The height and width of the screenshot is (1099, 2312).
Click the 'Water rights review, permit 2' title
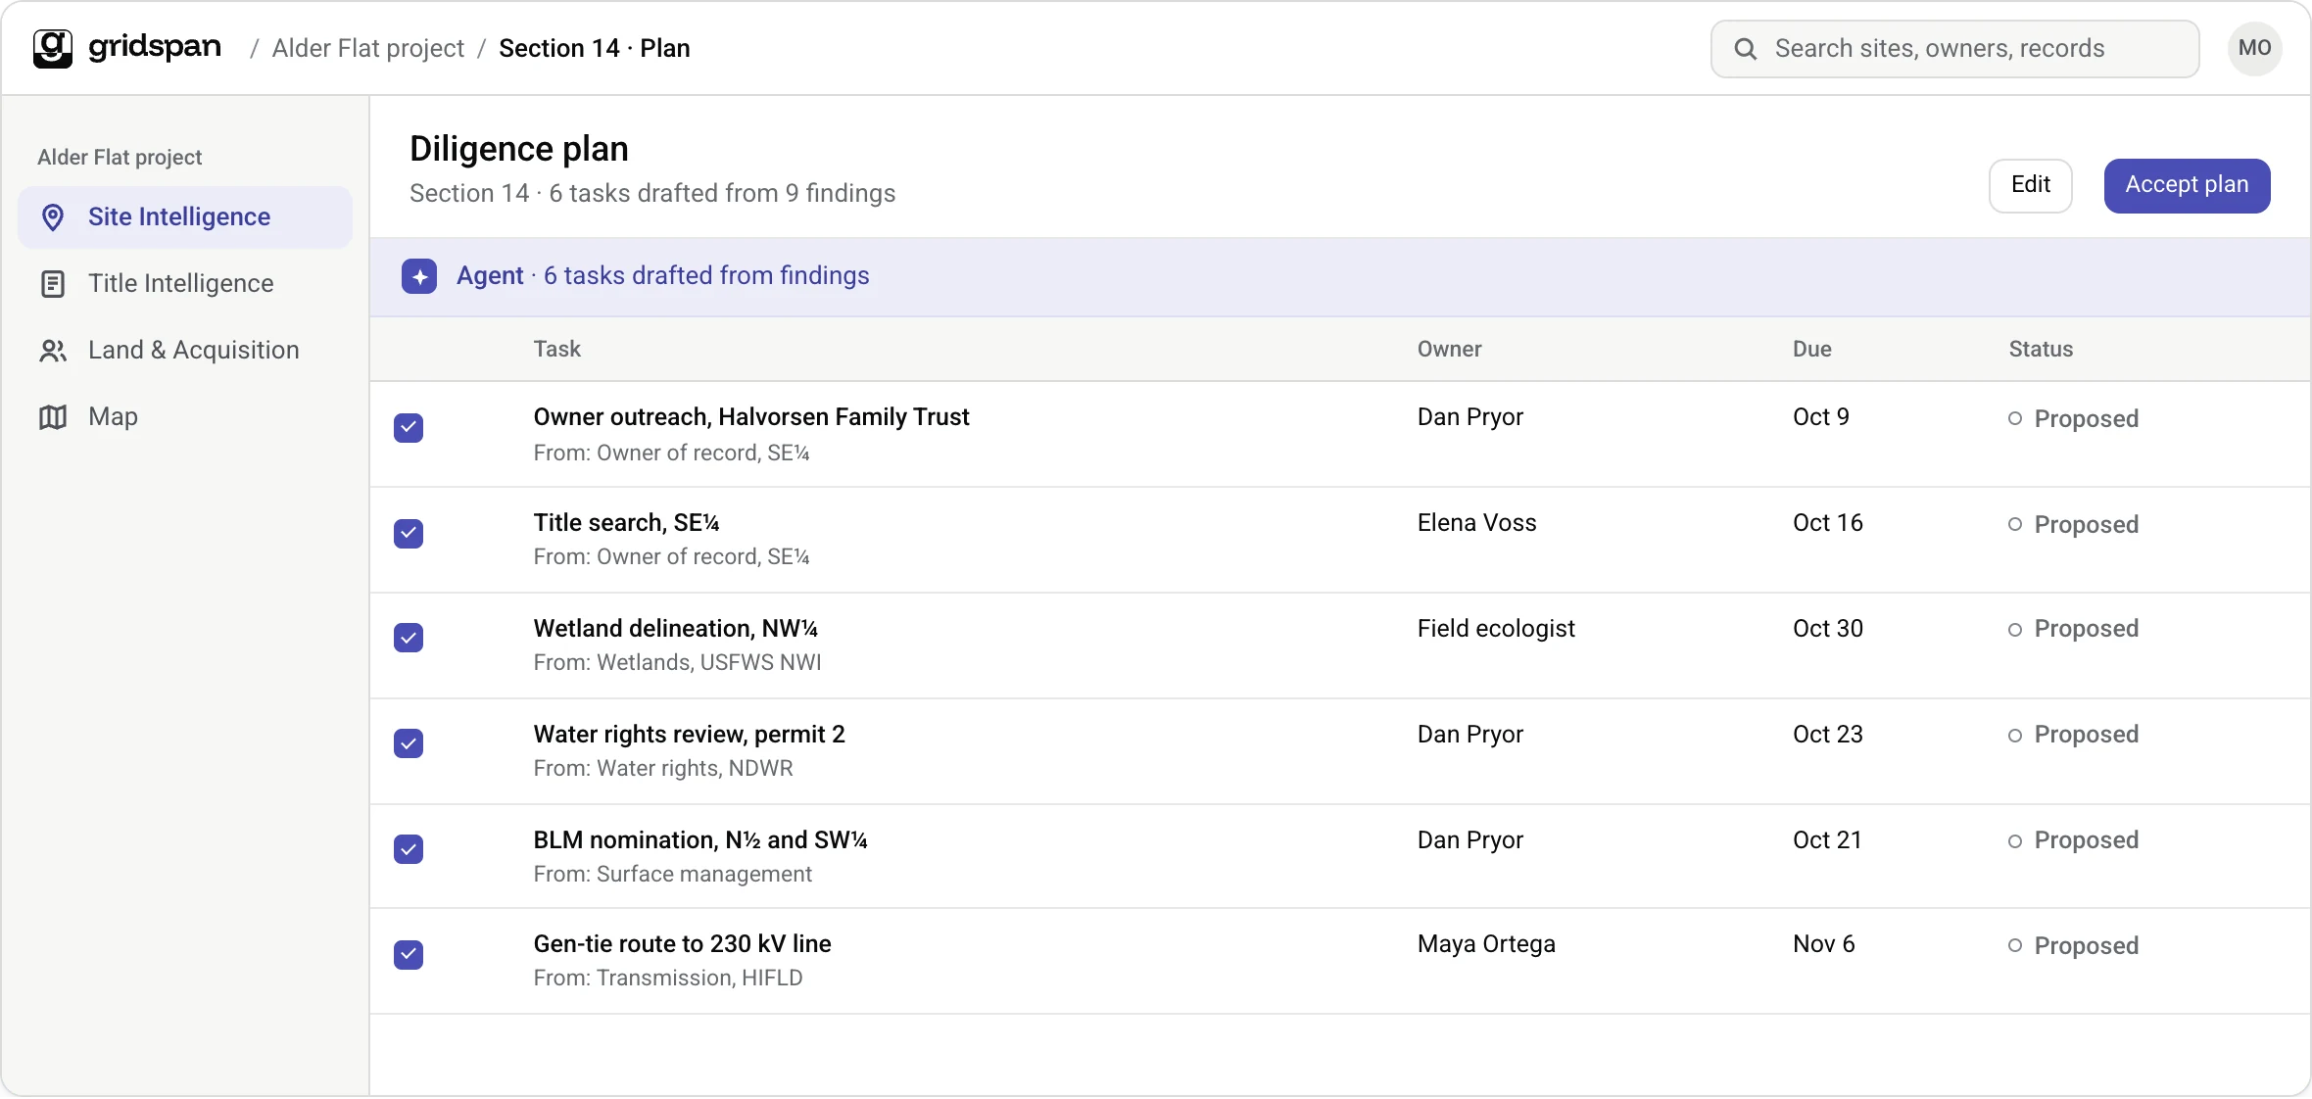pyautogui.click(x=689, y=735)
